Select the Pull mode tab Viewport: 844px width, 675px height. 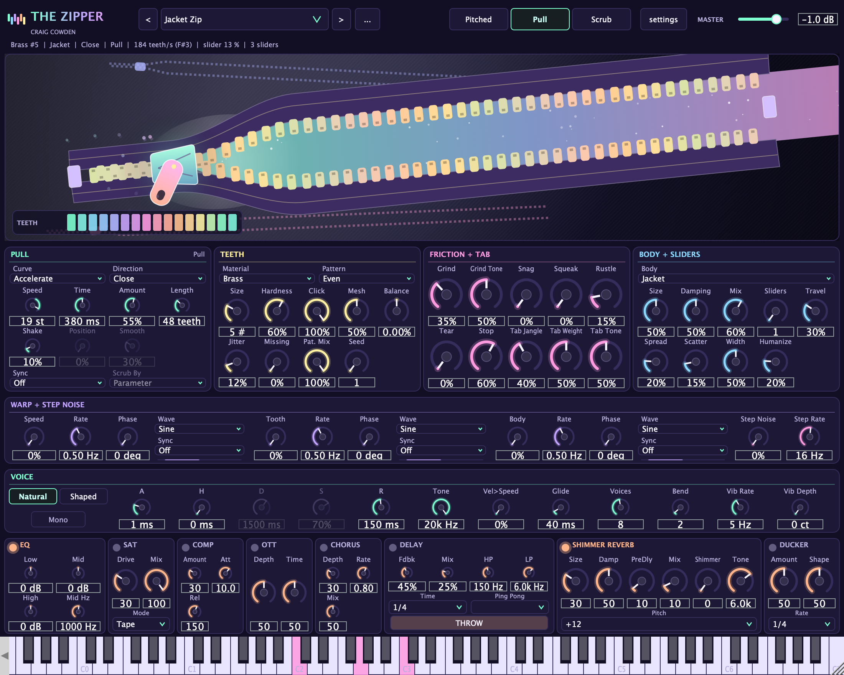click(x=539, y=20)
